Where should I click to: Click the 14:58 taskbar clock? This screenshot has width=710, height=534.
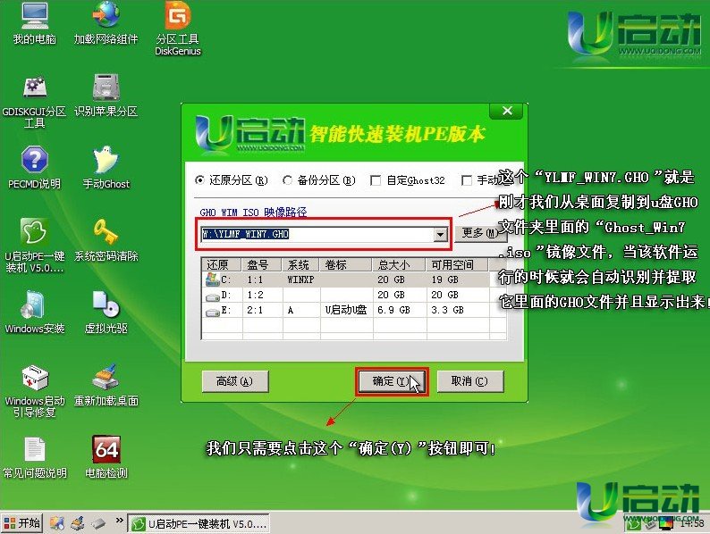tap(691, 523)
